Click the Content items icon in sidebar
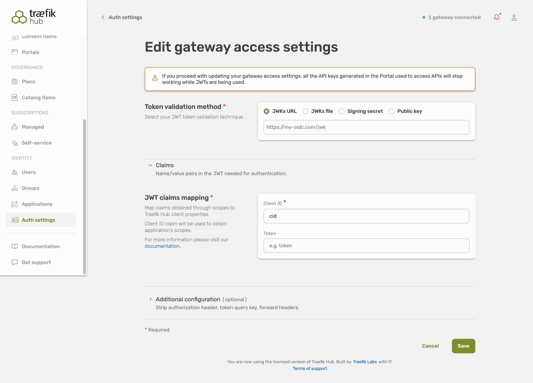Screen dimensions: 533x383 click(x=15, y=37)
